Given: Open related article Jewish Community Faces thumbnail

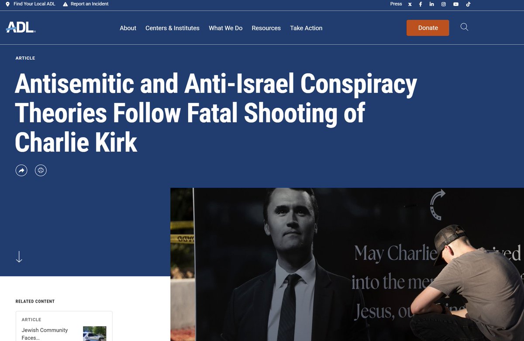Looking at the screenshot, I should (95, 334).
